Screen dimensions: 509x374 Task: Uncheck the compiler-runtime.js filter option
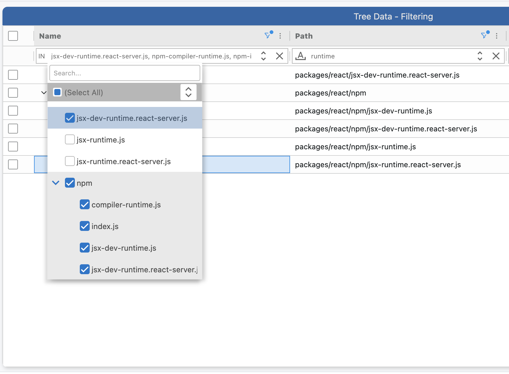(85, 205)
